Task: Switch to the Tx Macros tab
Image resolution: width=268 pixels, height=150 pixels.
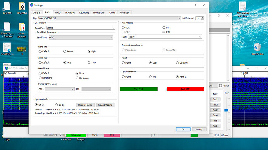Action: click(70, 13)
